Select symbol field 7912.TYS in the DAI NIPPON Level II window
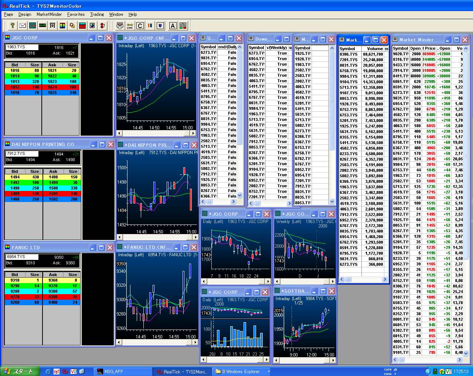The width and height of the screenshot is (473, 376). pos(22,153)
